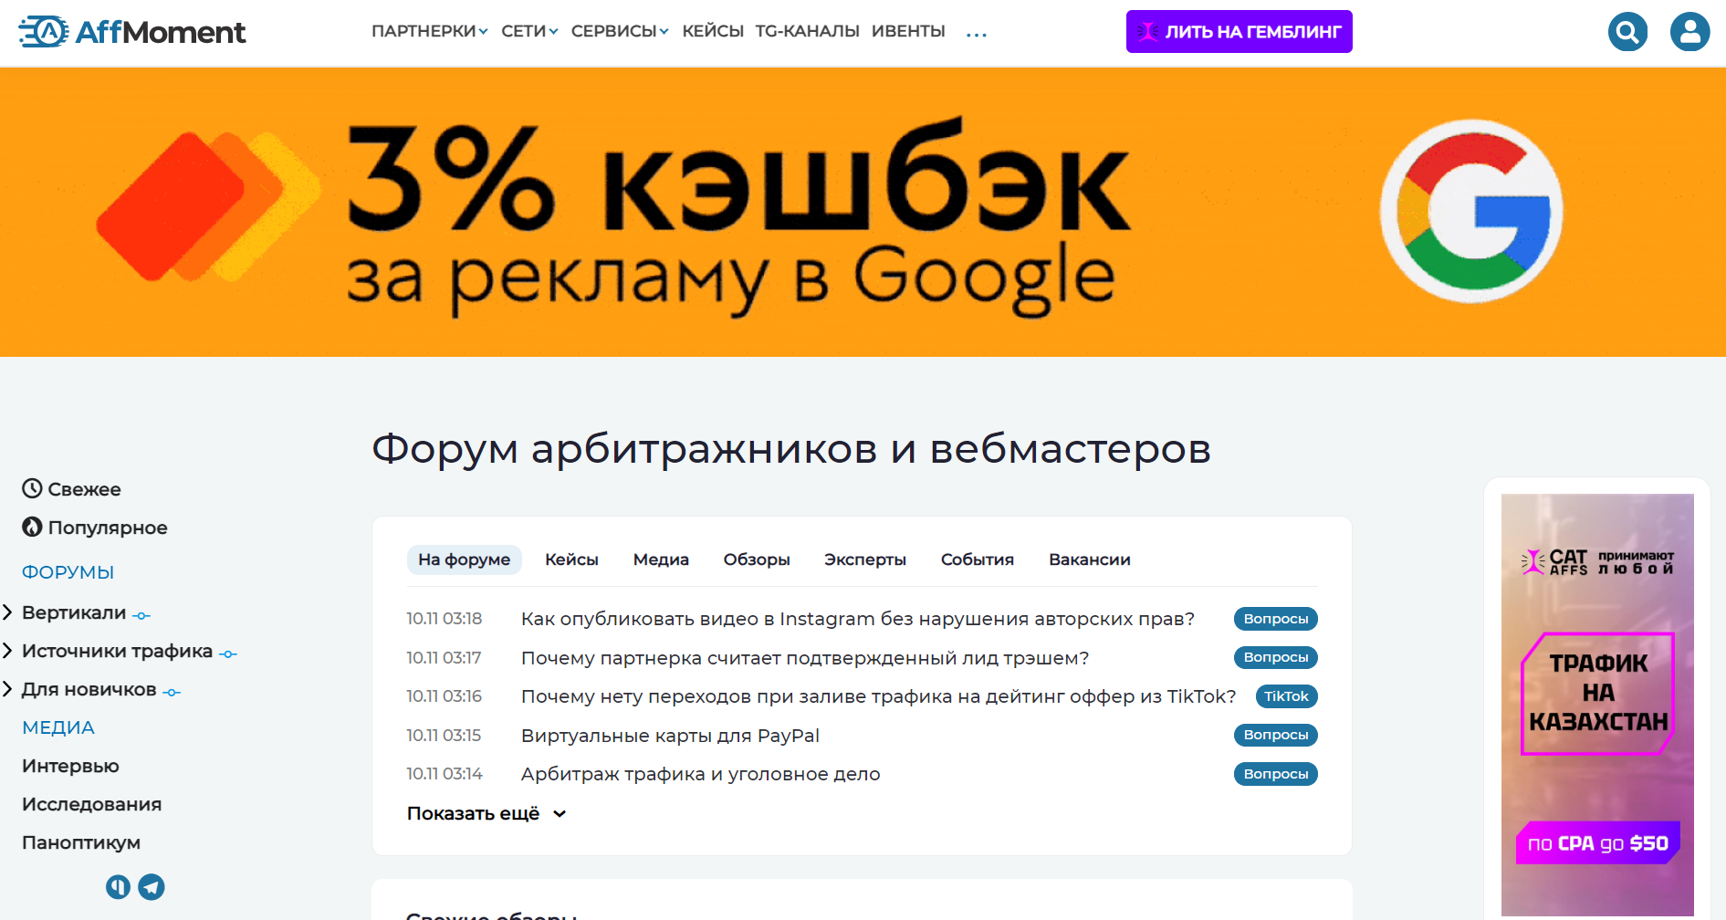Viewport: 1726px width, 920px height.
Task: Open topic Почему партнерка считает подтвержденный лид трэшем
Action: click(805, 658)
